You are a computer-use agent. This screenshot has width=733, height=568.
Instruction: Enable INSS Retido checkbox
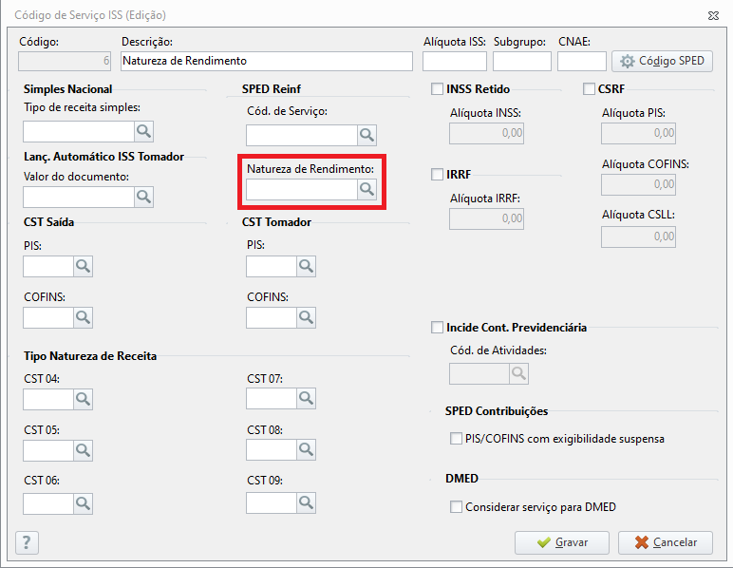point(437,89)
